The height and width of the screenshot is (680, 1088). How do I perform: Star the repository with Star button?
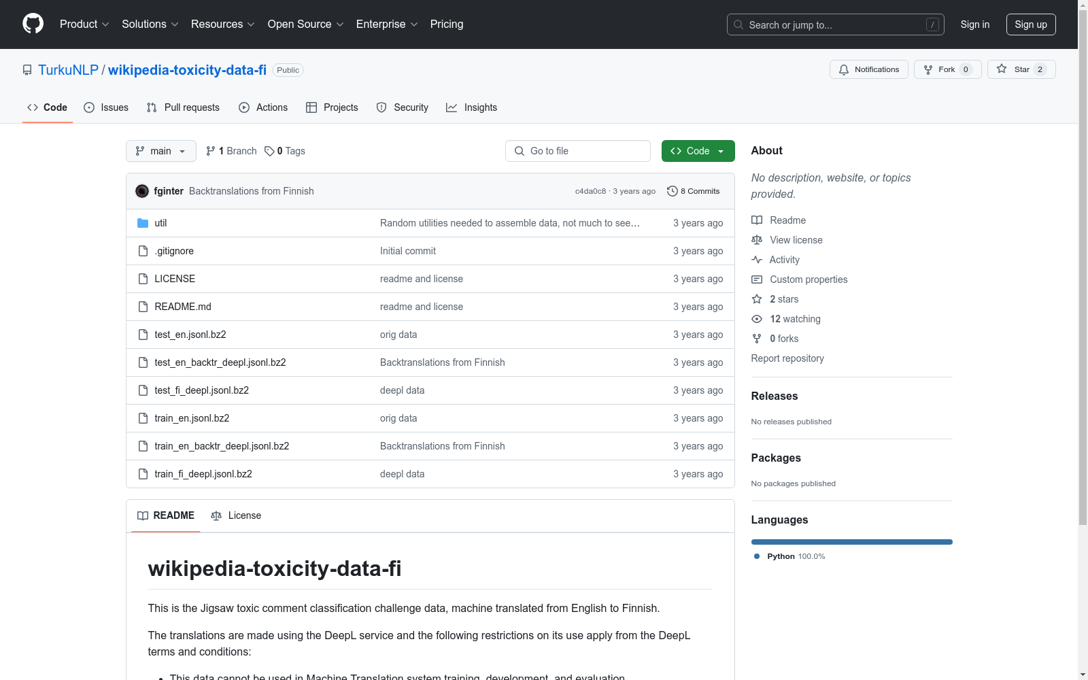pyautogui.click(x=1021, y=69)
